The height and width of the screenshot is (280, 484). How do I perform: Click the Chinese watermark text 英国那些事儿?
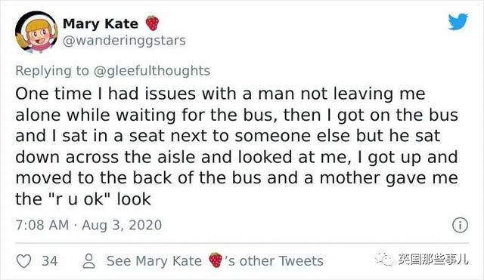coord(433,259)
